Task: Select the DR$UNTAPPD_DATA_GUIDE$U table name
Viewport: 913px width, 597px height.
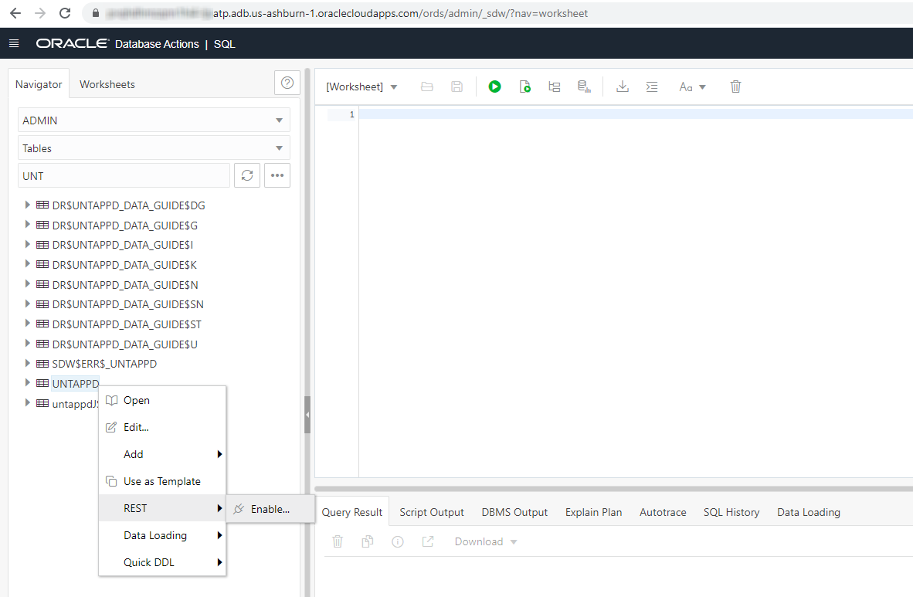Action: (x=124, y=344)
